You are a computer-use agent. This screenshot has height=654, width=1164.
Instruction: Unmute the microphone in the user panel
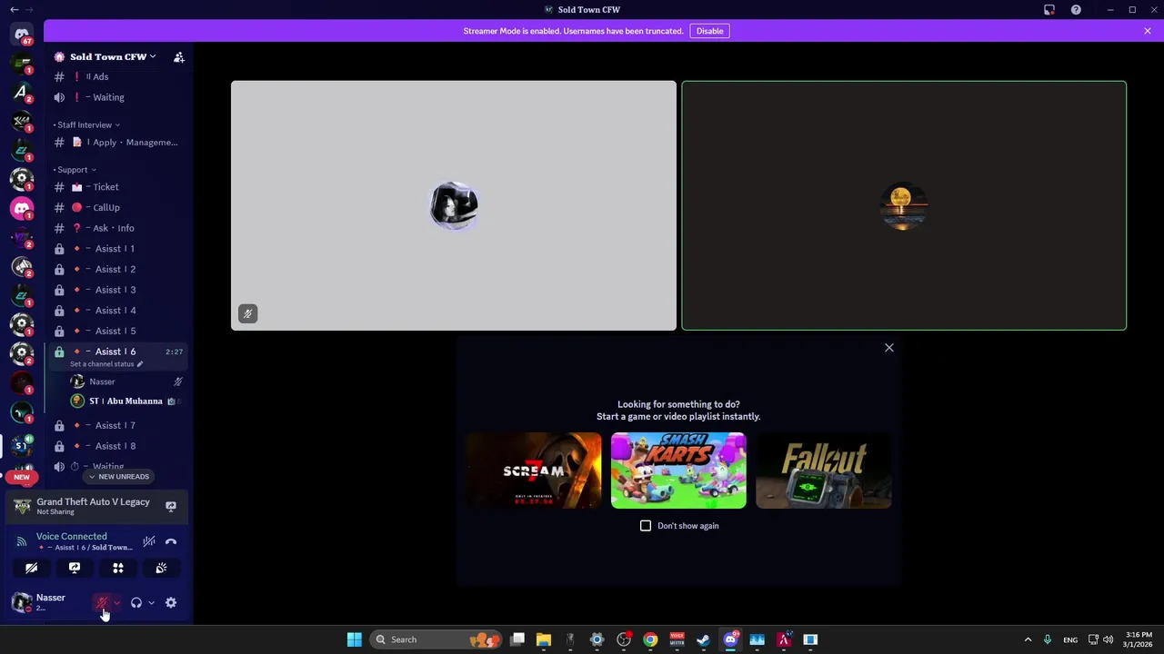[102, 602]
